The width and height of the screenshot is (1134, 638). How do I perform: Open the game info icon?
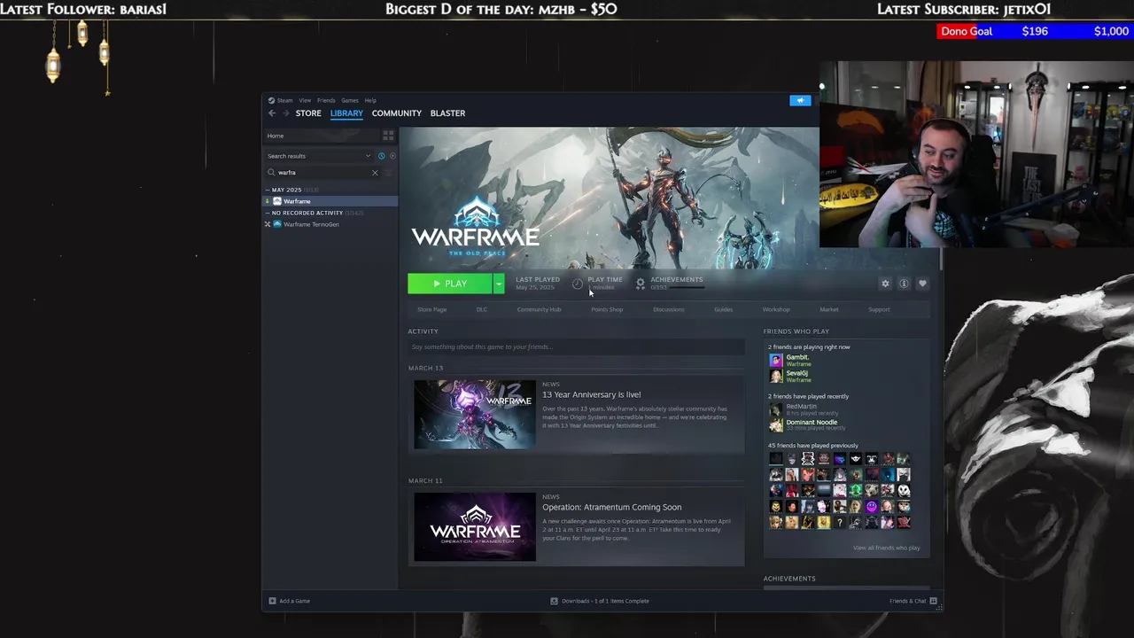point(904,284)
